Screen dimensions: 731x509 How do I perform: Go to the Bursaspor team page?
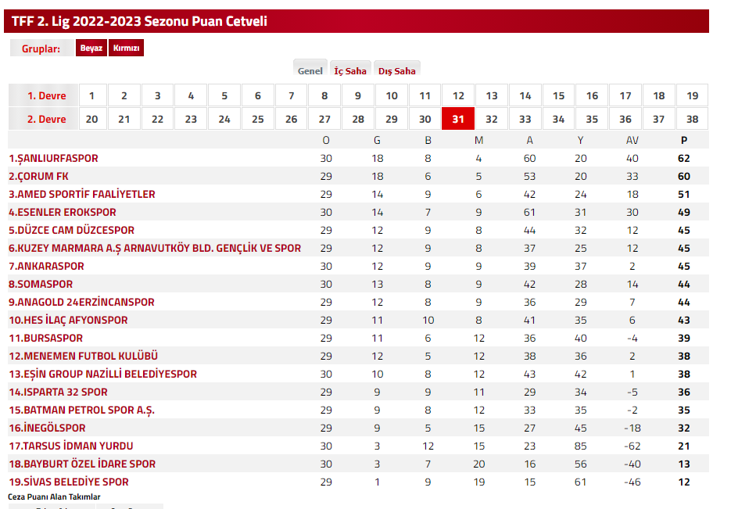pos(46,338)
